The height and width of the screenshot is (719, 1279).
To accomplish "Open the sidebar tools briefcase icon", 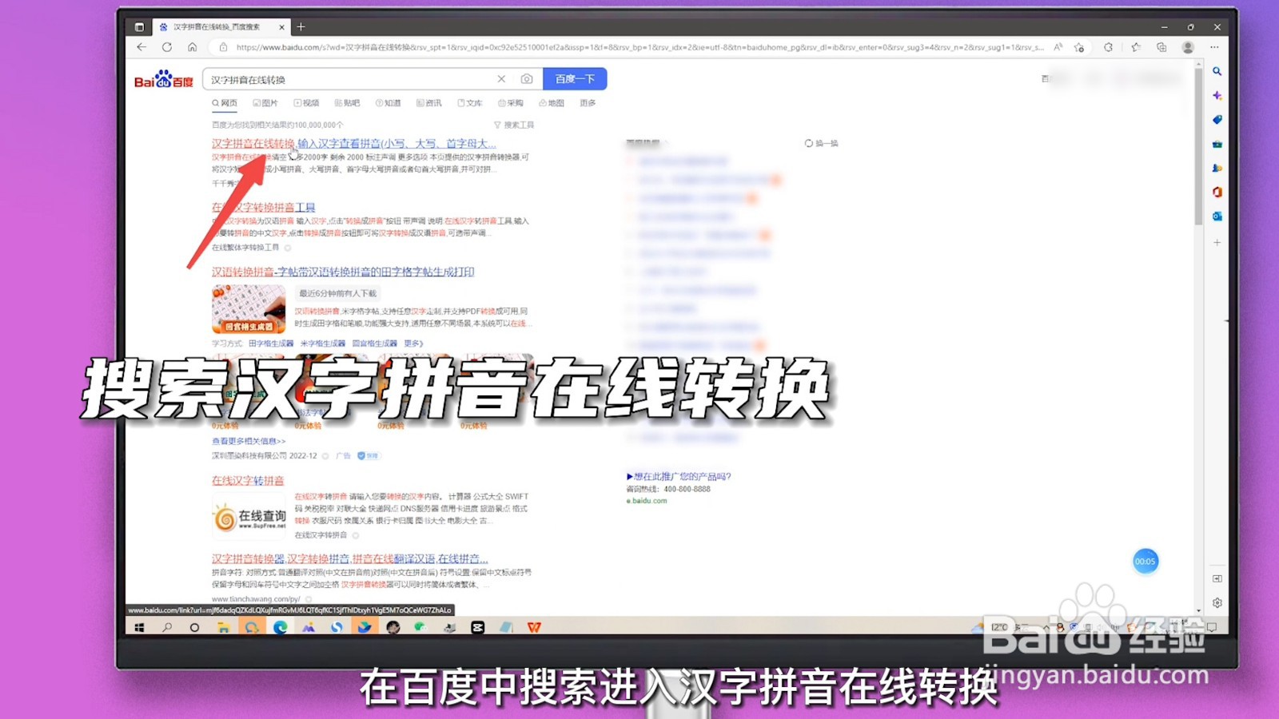I will point(1217,144).
